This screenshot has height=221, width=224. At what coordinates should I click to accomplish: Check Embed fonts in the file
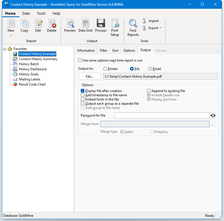coord(82,99)
